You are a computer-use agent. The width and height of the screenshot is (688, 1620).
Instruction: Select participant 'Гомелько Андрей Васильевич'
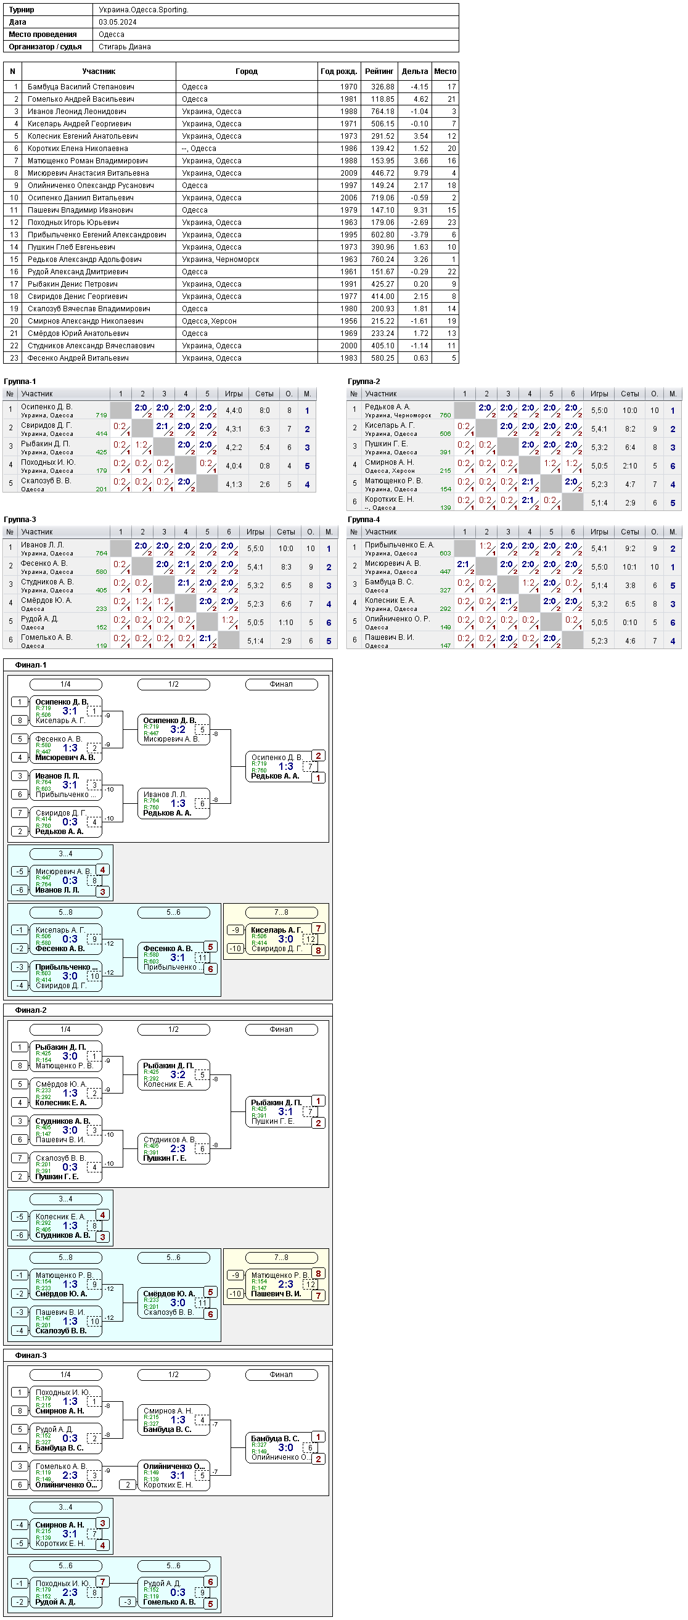pyautogui.click(x=81, y=99)
